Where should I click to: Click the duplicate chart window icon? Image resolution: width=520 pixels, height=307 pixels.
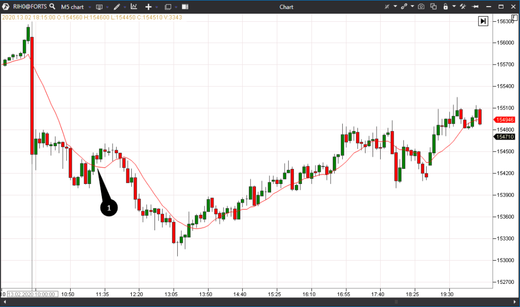[433, 7]
